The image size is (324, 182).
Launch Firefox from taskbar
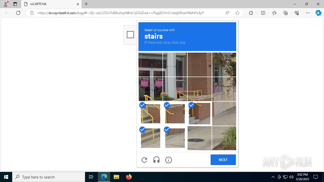pos(129,177)
